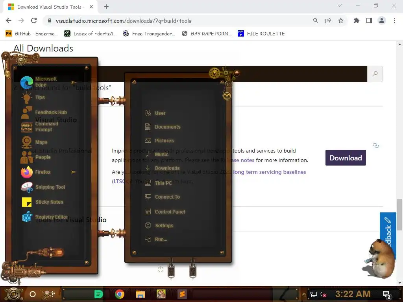Open hamster app on taskbar

[x=161, y=294]
